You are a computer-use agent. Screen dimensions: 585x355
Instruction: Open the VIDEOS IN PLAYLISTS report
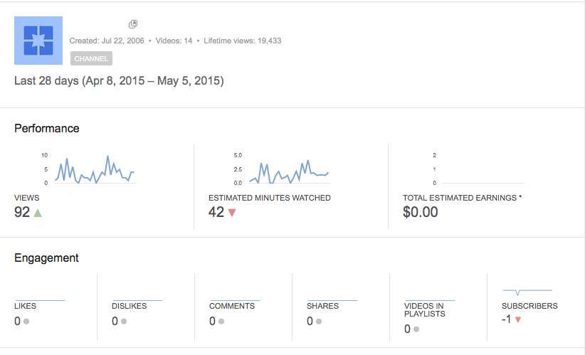tap(424, 309)
